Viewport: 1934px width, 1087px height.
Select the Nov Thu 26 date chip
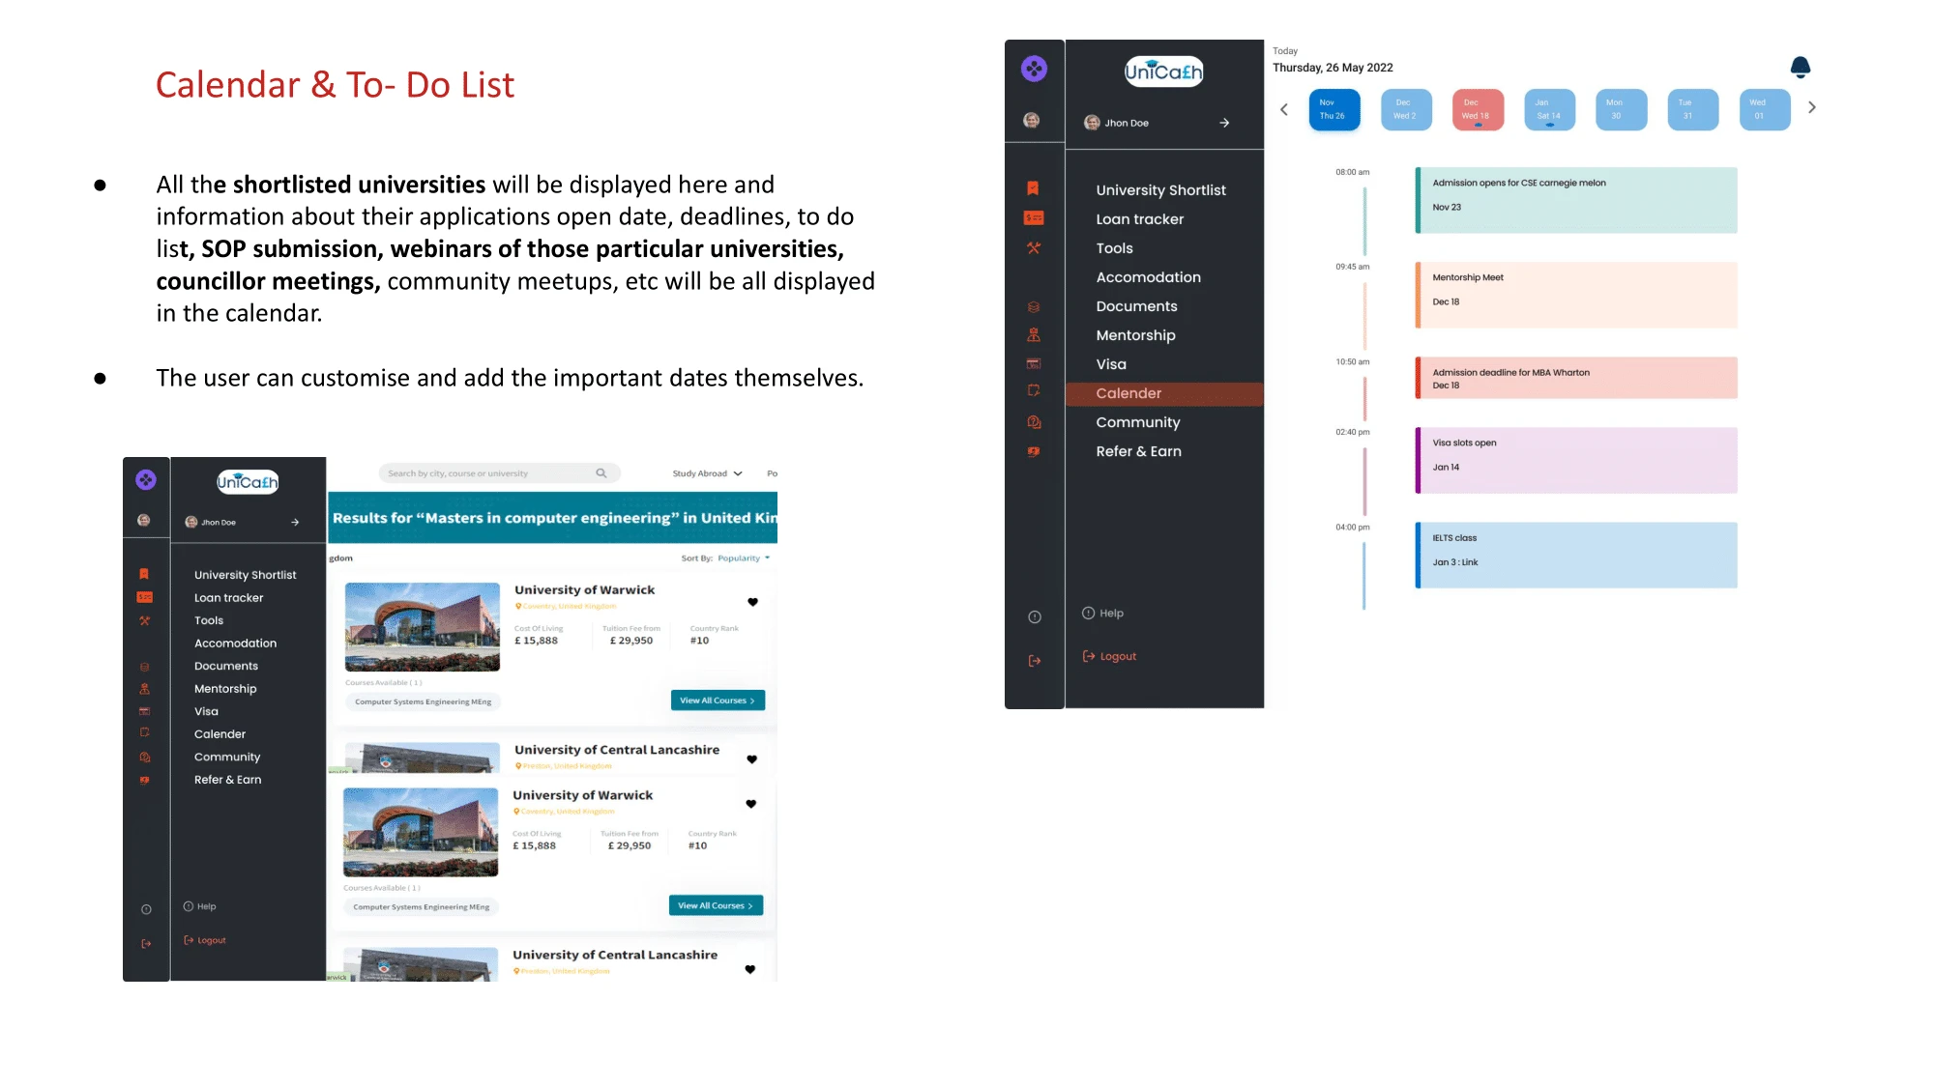[x=1334, y=109]
